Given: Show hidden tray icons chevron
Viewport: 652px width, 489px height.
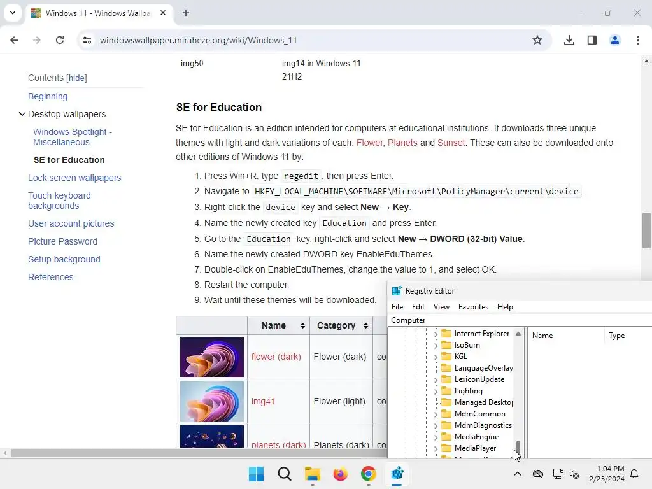Looking at the screenshot, I should point(517,474).
